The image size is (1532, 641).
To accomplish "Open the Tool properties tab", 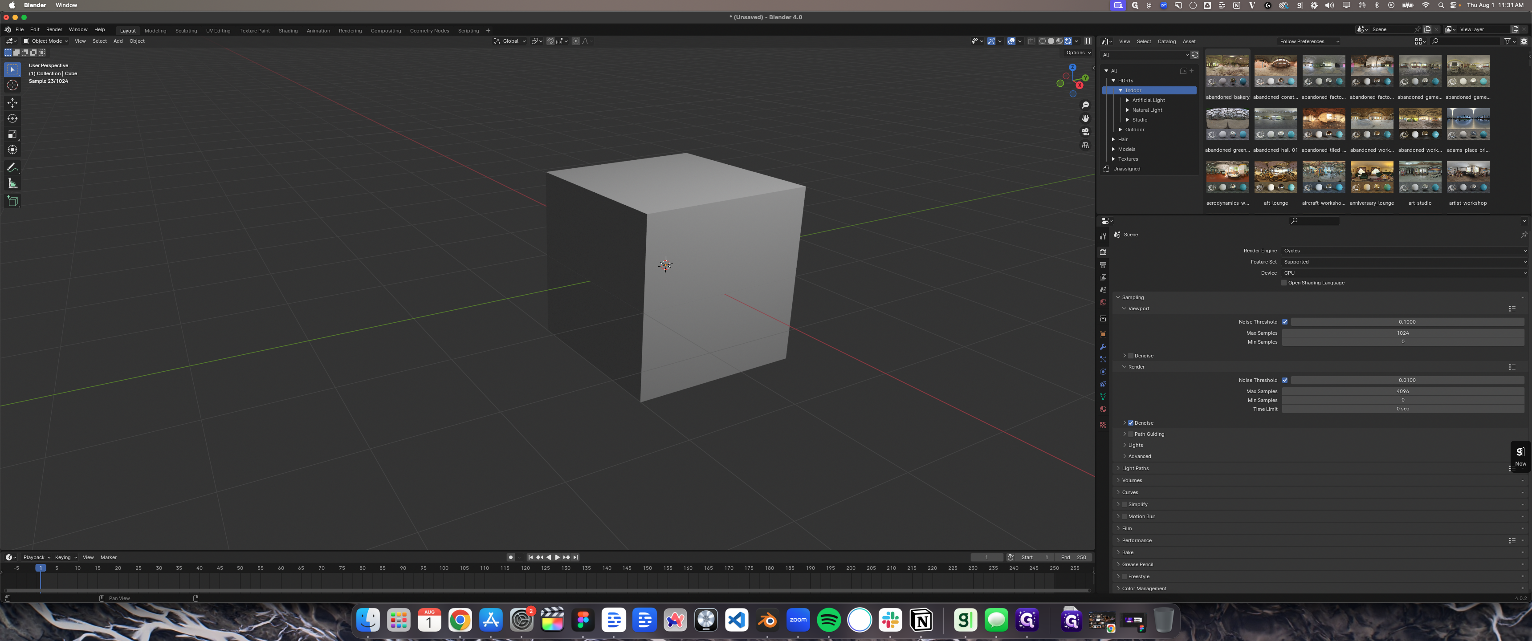I will (1103, 236).
